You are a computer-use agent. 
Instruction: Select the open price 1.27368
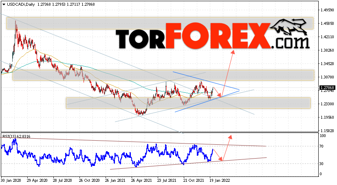coord(44,4)
